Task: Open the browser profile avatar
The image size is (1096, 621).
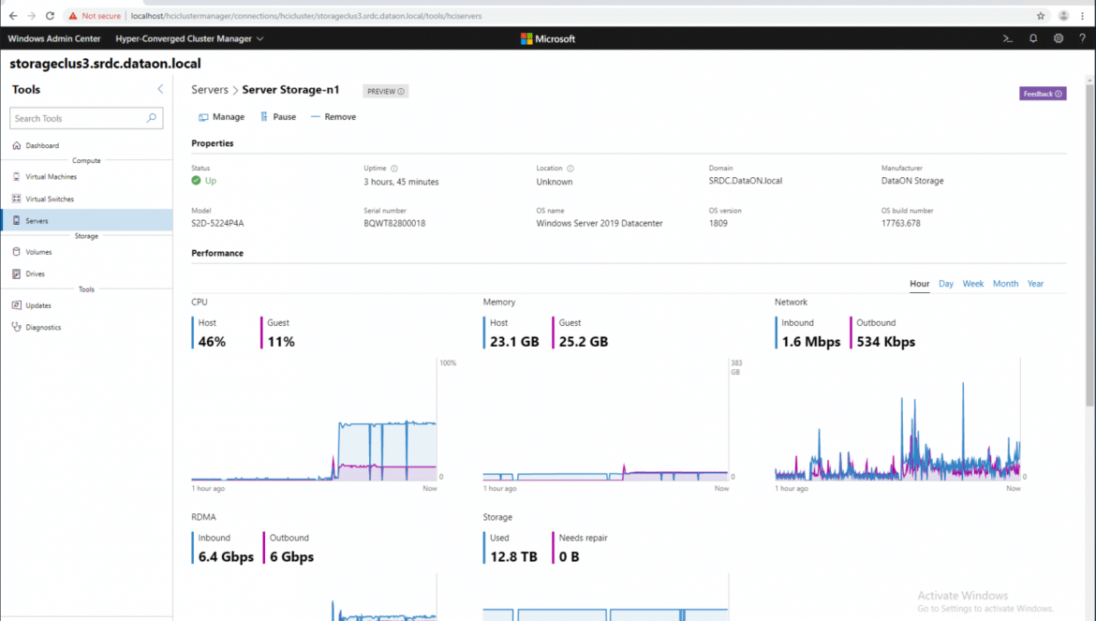Action: pyautogui.click(x=1063, y=15)
